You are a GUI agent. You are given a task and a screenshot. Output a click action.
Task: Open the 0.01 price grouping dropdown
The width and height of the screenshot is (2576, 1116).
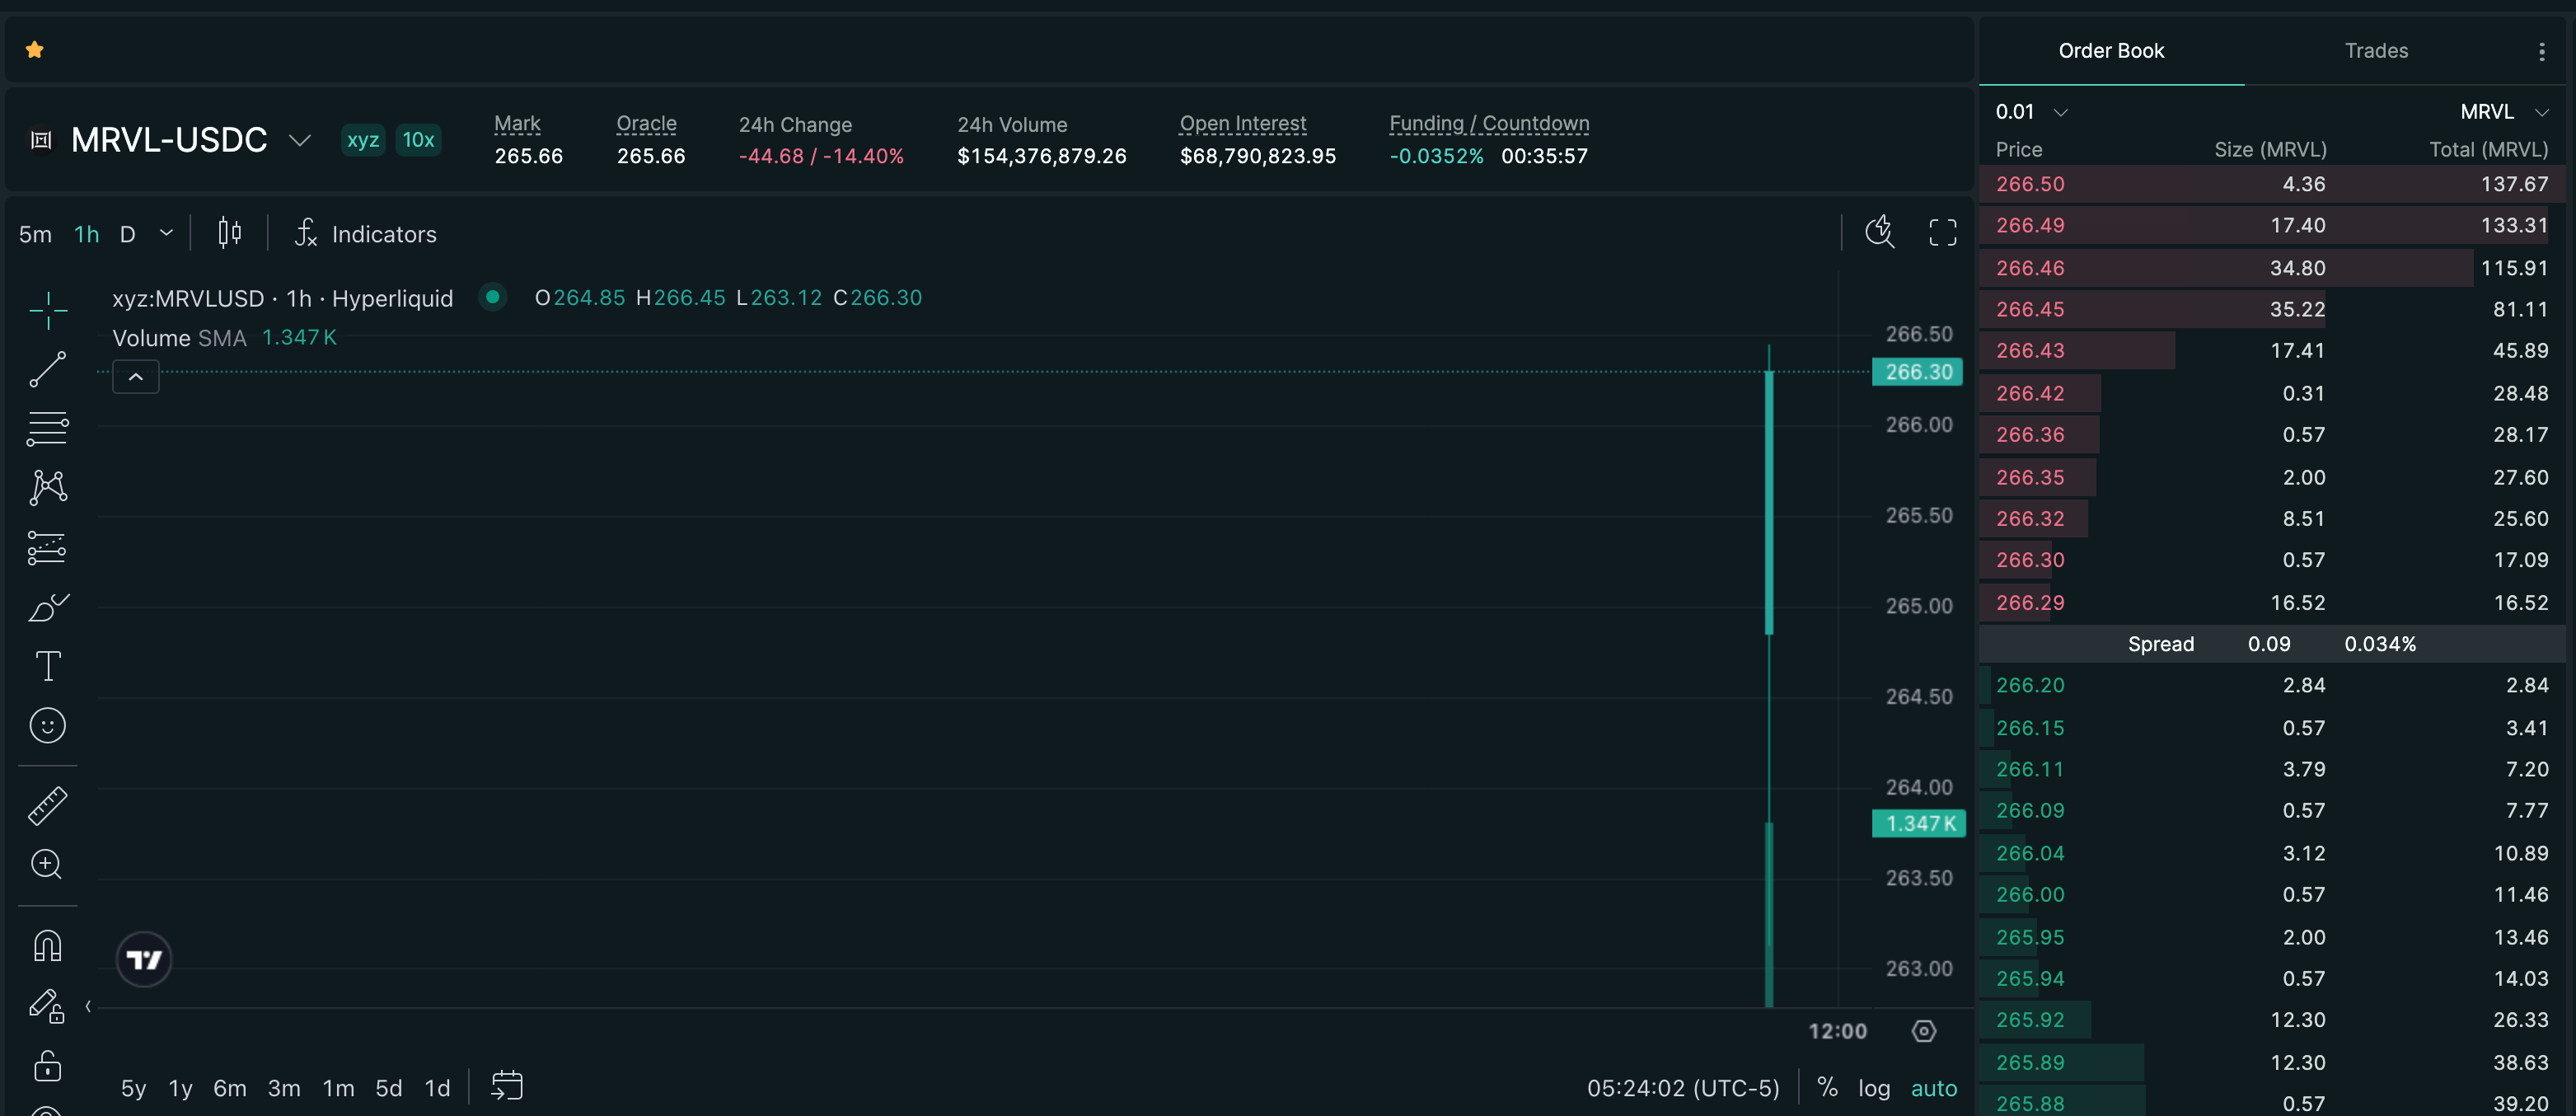(x=2031, y=112)
